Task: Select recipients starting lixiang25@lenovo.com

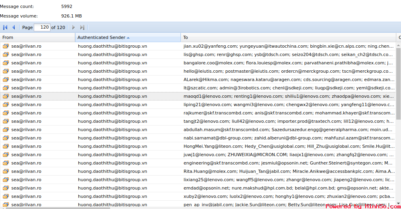Action: click(x=289, y=180)
